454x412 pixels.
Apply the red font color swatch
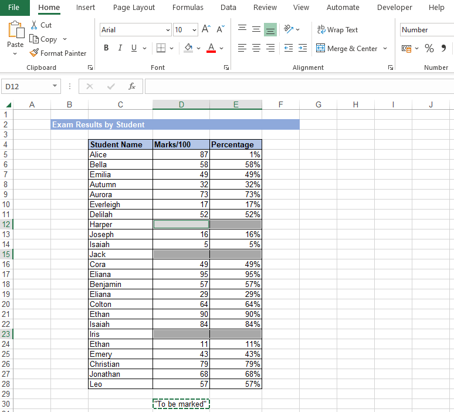pyautogui.click(x=212, y=48)
